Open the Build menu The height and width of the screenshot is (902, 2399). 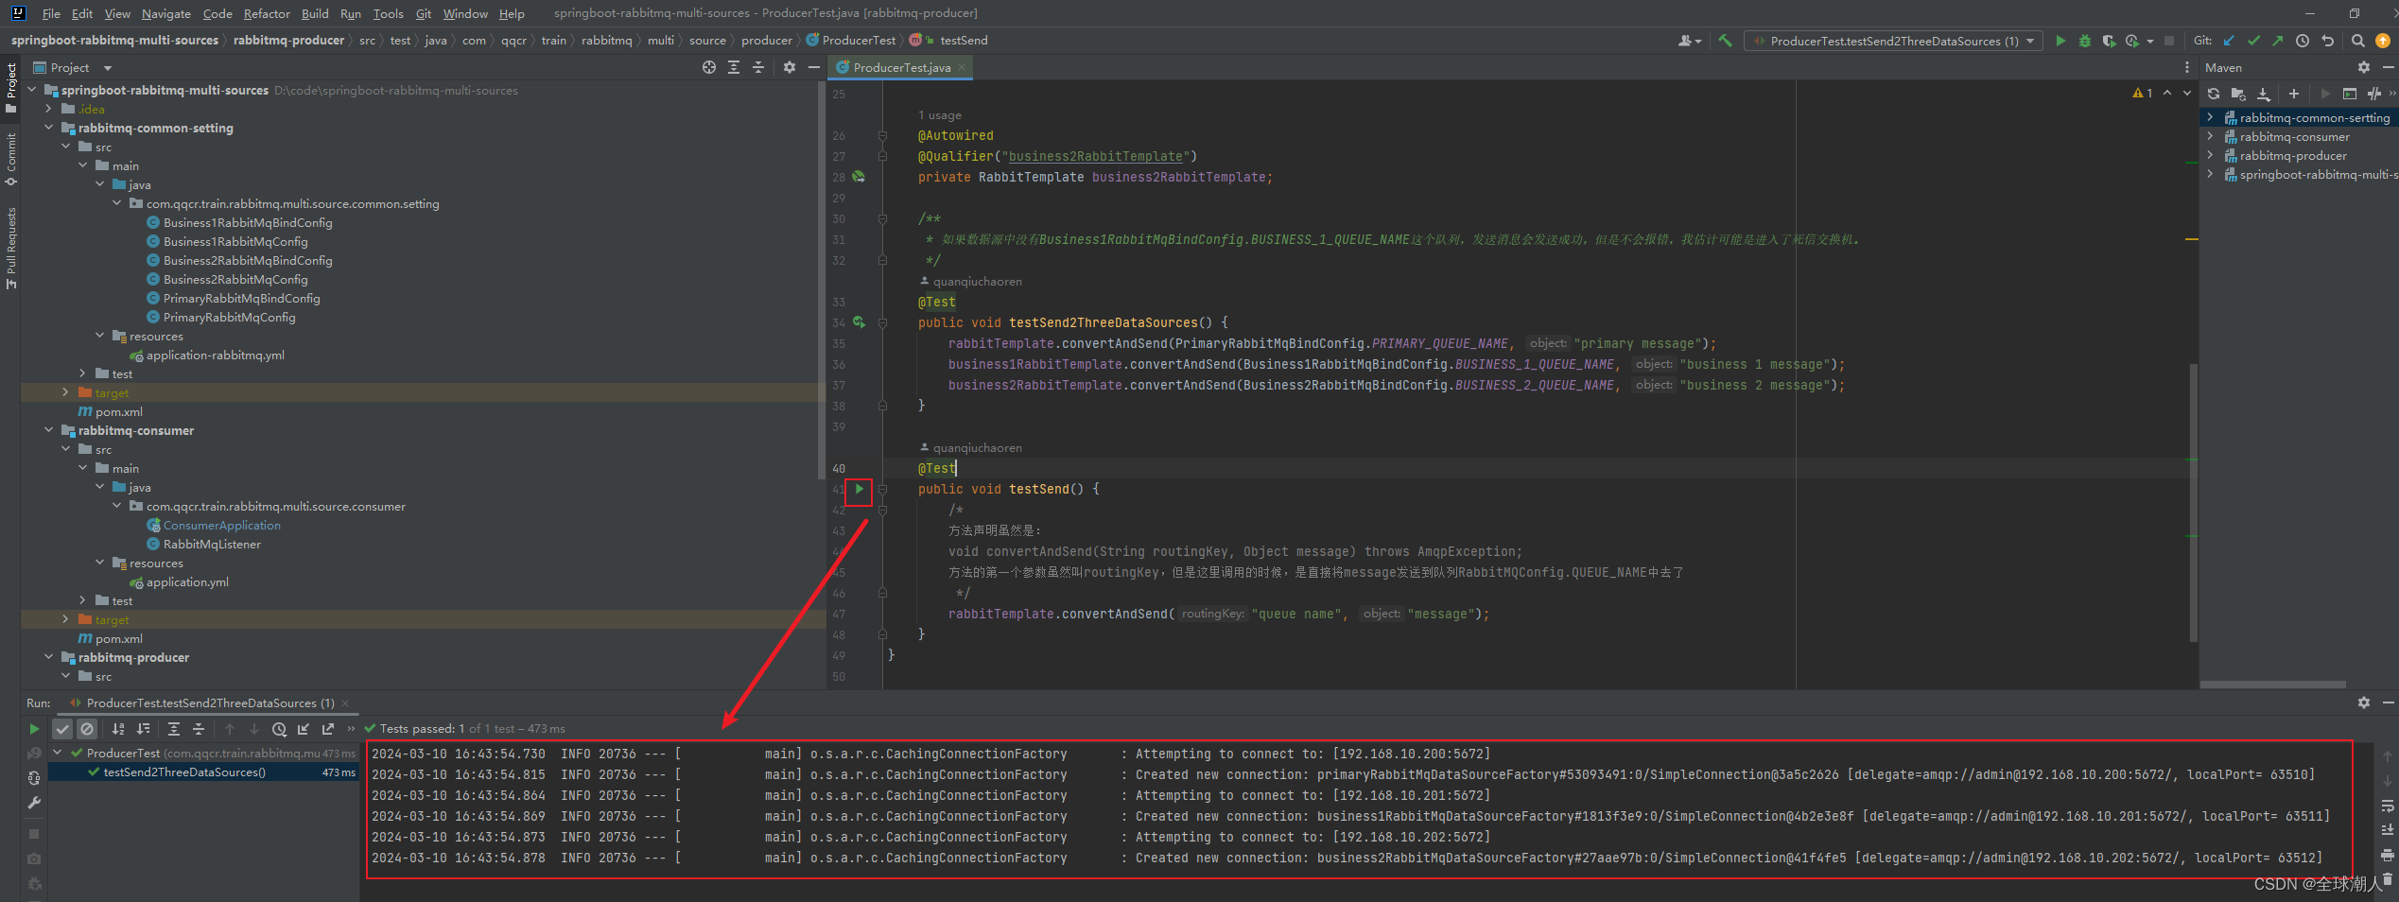click(x=315, y=13)
